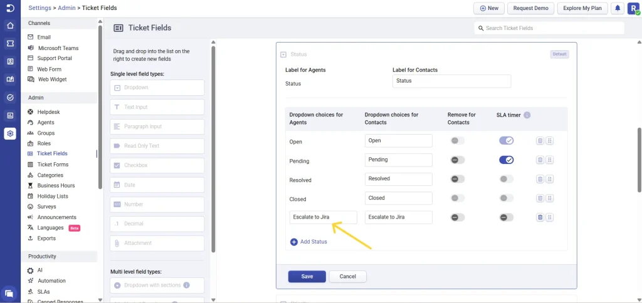Open the user profile avatar R
642x303 pixels.
[x=633, y=8]
